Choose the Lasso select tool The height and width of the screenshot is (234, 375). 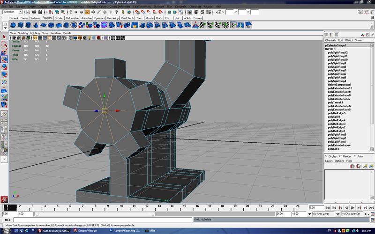(4, 44)
